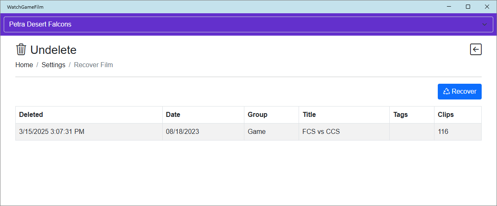Sort by Deleted column header
Viewport: 497px width, 206px height.
tap(31, 115)
